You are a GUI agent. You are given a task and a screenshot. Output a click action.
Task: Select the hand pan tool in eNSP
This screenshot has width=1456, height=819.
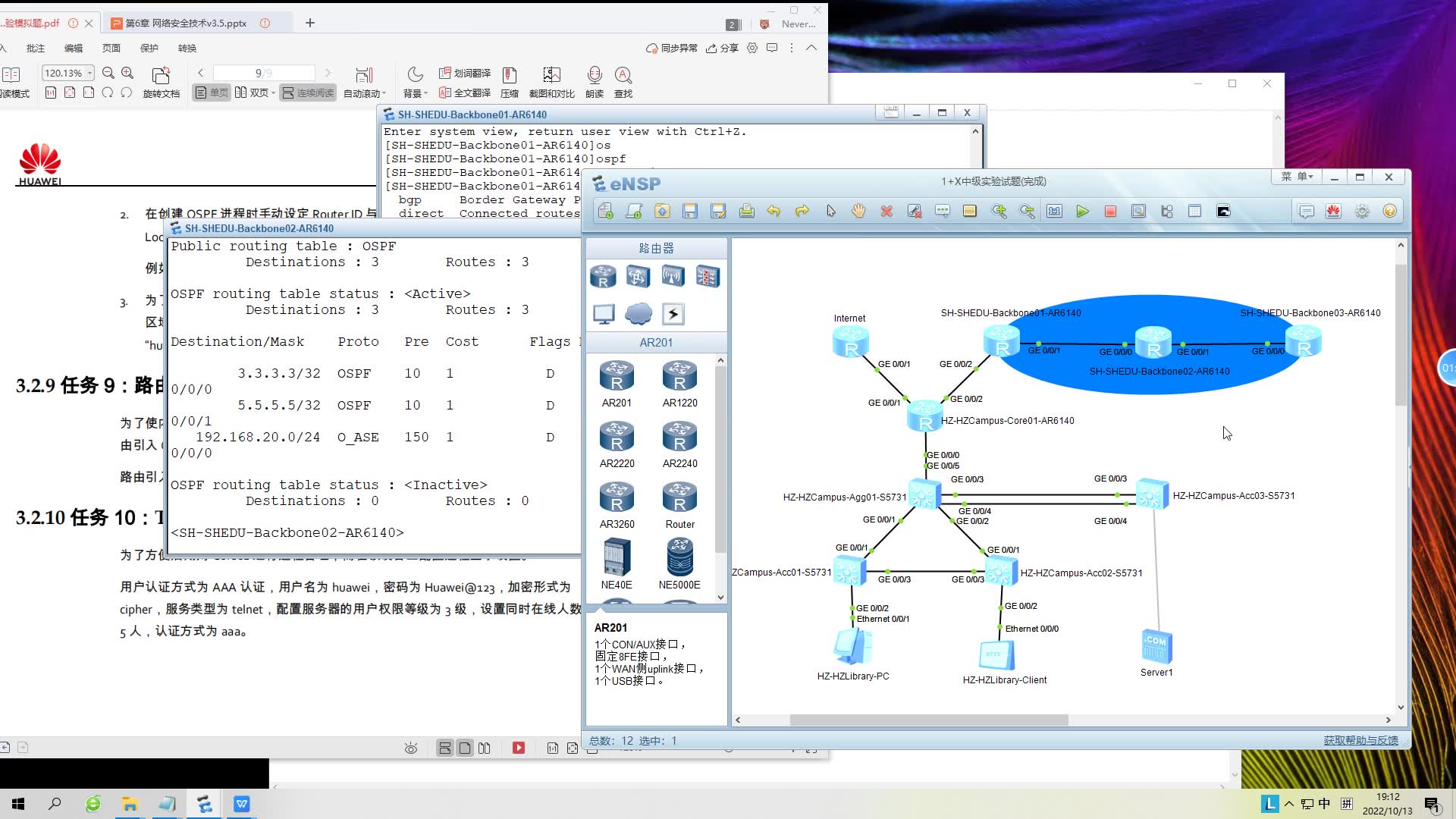pos(858,212)
